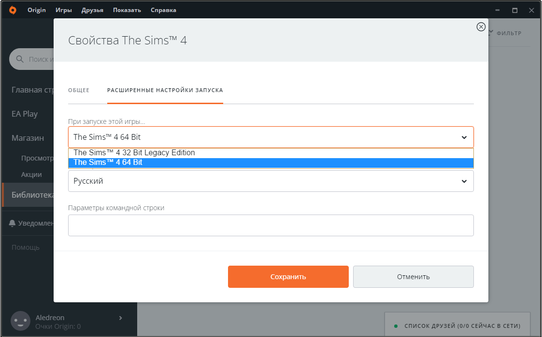Image resolution: width=542 pixels, height=337 pixels.
Task: Click the Origin logo icon
Action: tap(13, 10)
